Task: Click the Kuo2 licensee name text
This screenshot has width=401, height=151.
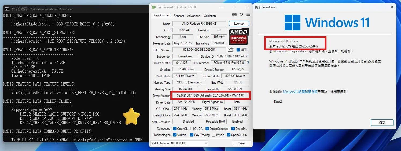Action: (278, 102)
